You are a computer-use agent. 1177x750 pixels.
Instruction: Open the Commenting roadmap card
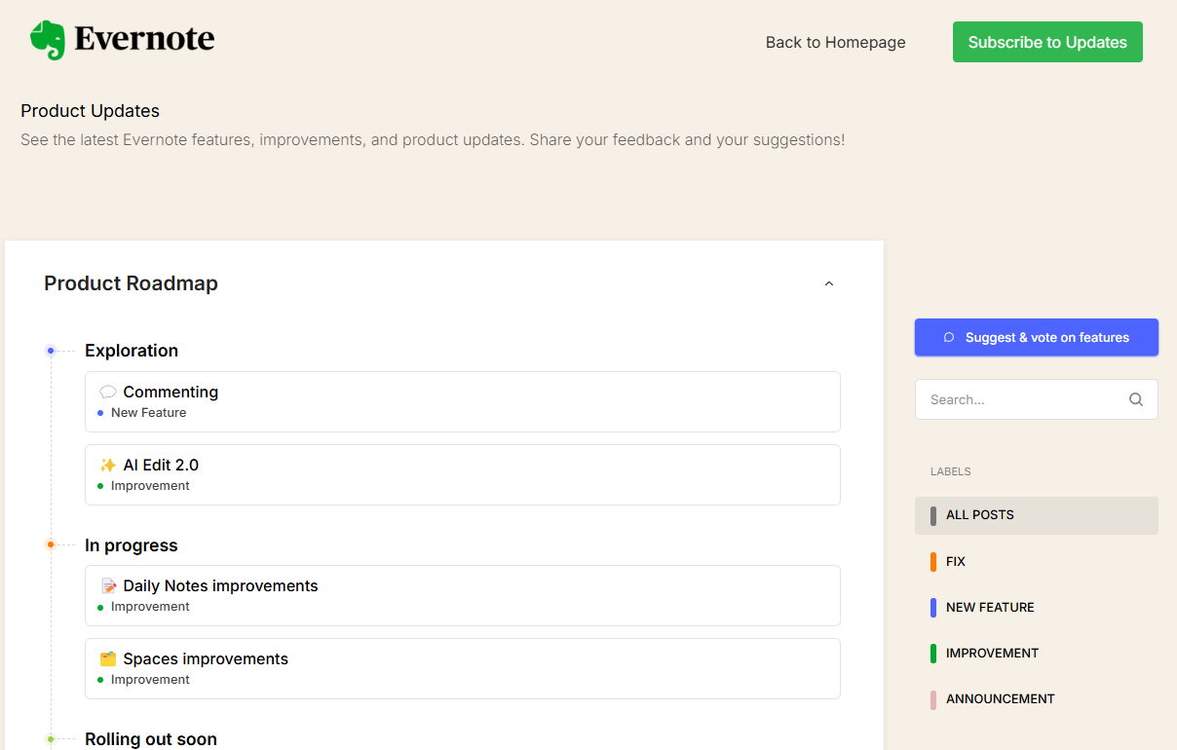[x=463, y=401]
